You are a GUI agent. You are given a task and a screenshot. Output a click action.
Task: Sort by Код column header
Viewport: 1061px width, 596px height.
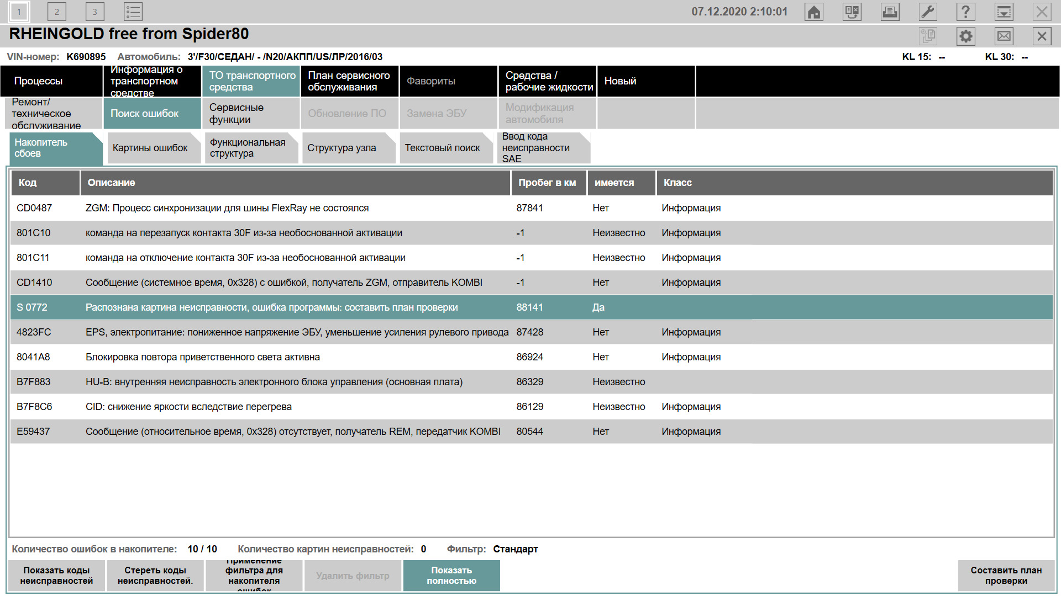[x=45, y=183]
